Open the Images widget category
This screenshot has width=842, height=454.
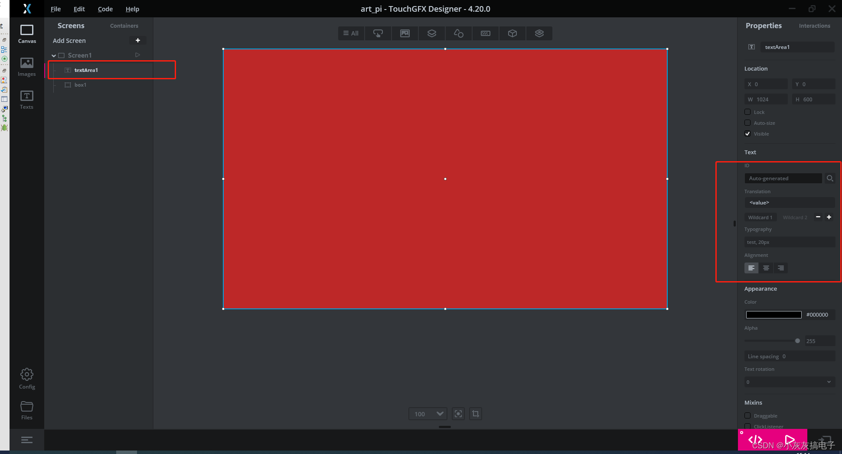click(405, 33)
